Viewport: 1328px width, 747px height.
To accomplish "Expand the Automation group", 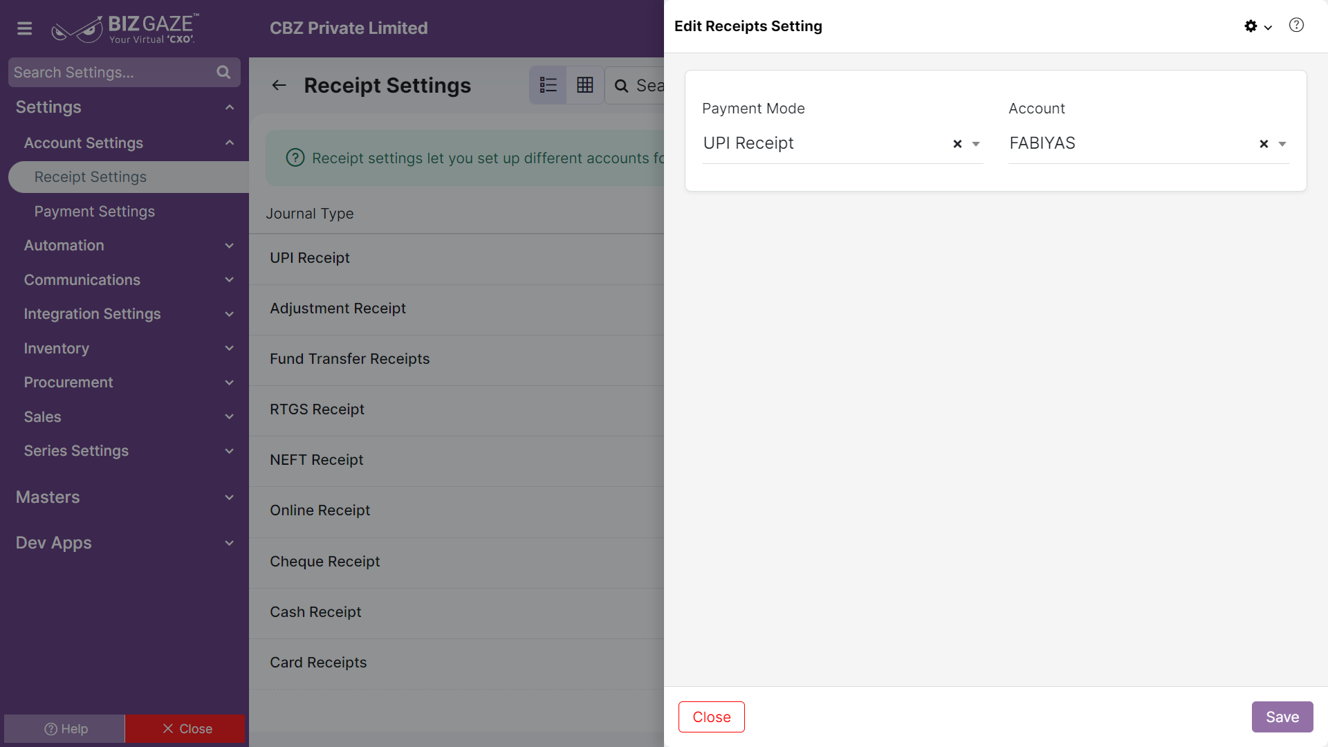I will (230, 246).
